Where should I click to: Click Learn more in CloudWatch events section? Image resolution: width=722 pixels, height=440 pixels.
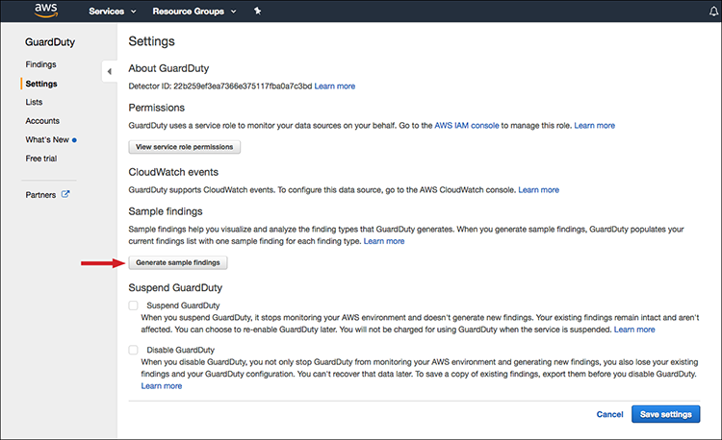point(539,189)
